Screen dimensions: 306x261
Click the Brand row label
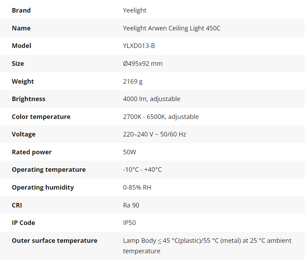coord(21,10)
